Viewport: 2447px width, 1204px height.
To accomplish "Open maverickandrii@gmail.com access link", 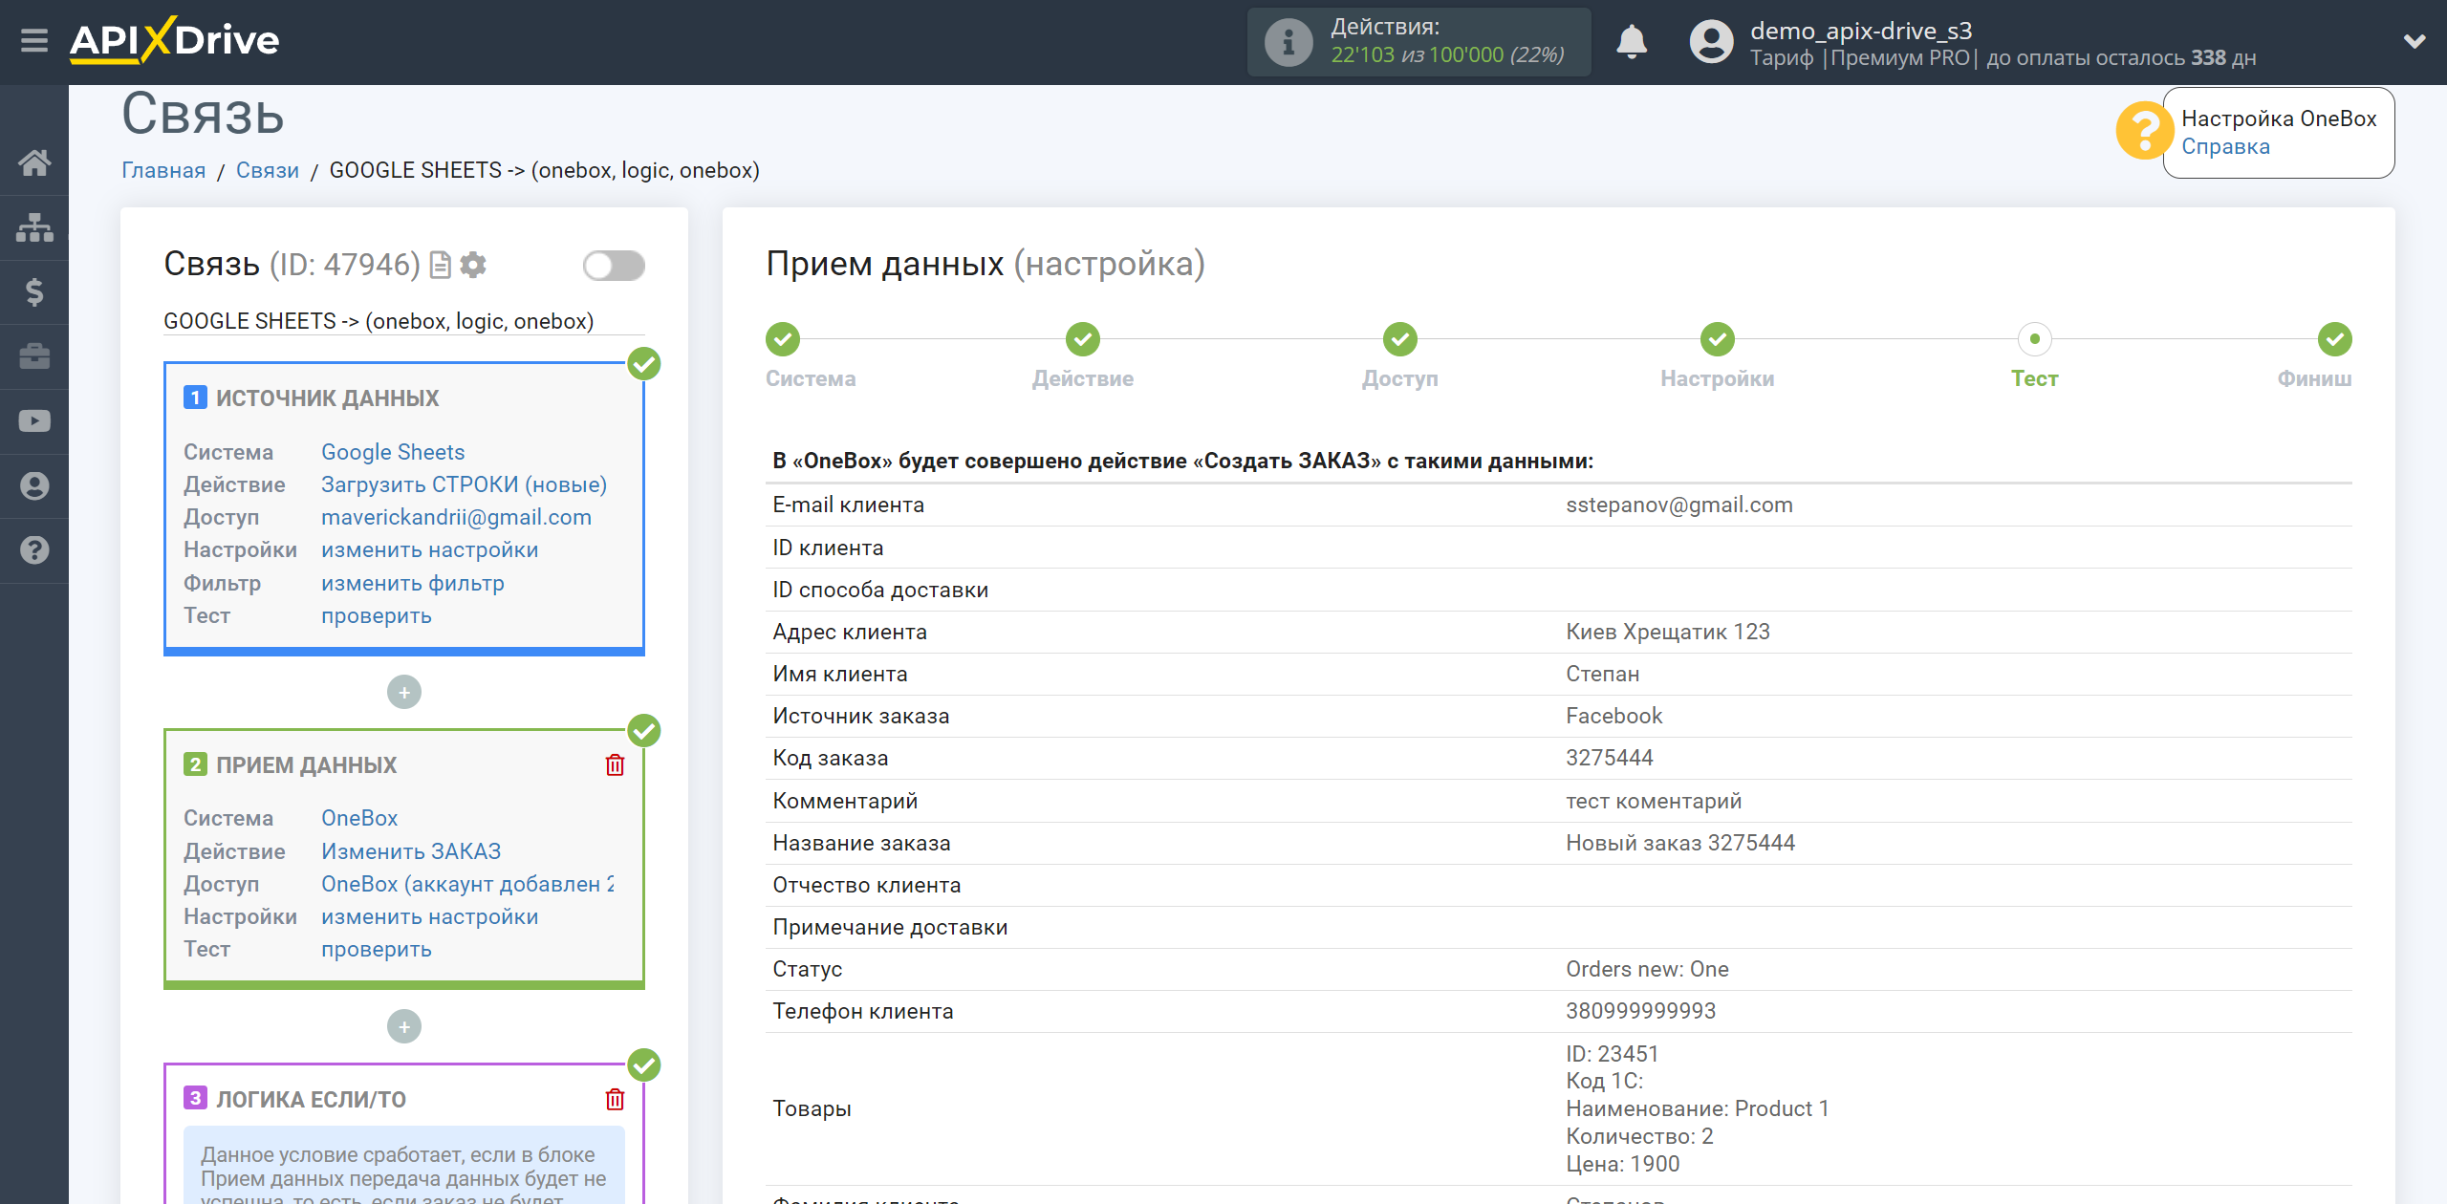I will (456, 517).
